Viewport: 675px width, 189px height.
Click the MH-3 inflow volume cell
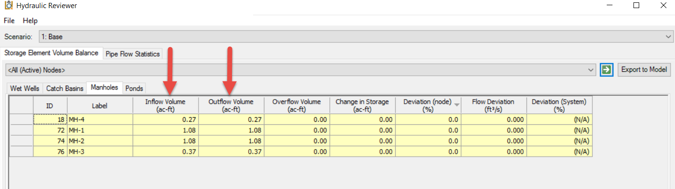(166, 151)
